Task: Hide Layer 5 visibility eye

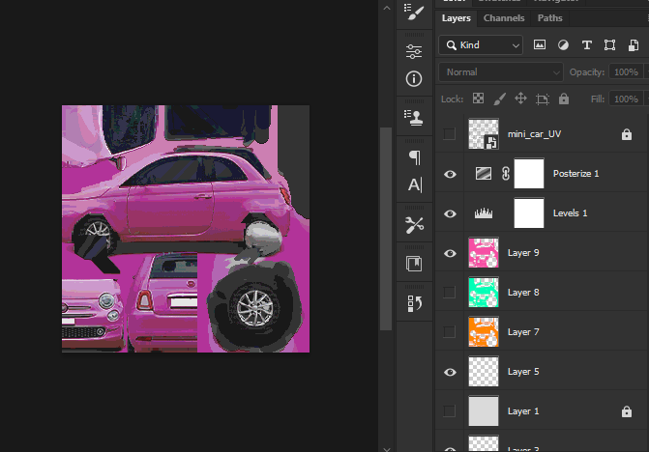Action: tap(450, 372)
